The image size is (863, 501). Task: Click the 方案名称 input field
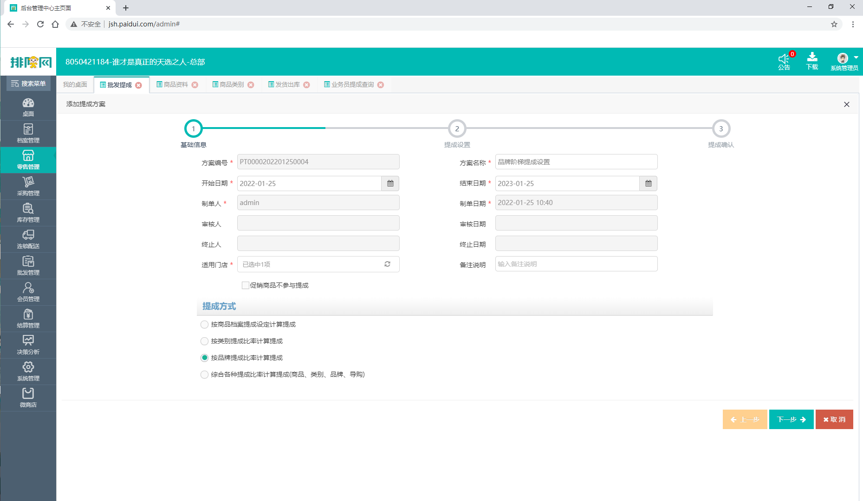point(576,162)
